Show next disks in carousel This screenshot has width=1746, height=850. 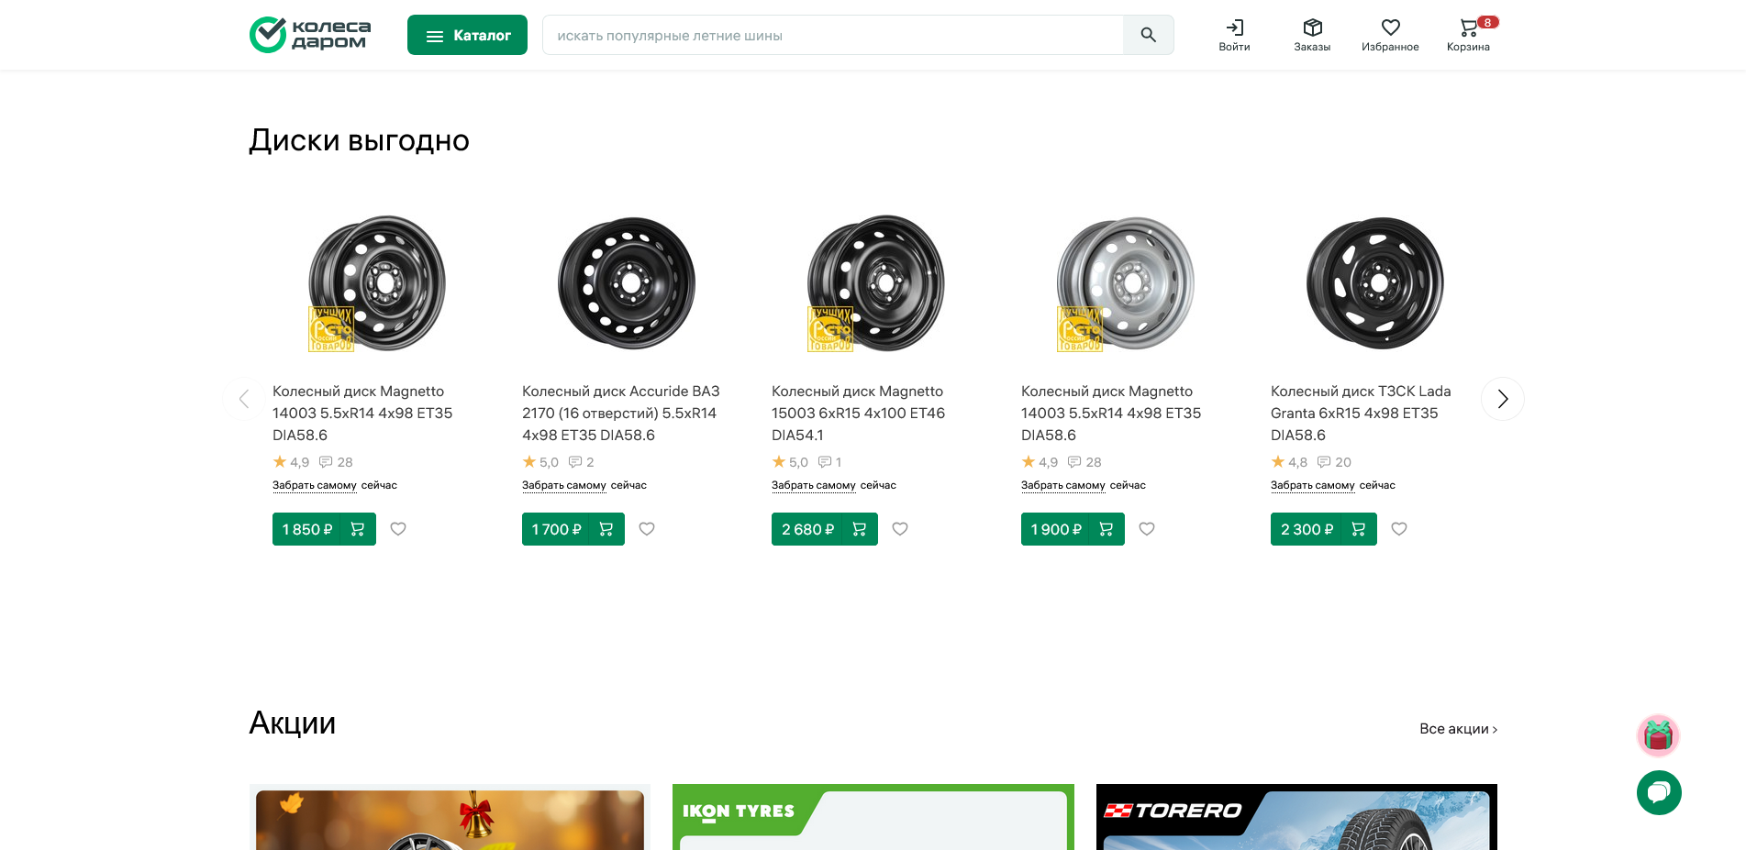tap(1502, 399)
